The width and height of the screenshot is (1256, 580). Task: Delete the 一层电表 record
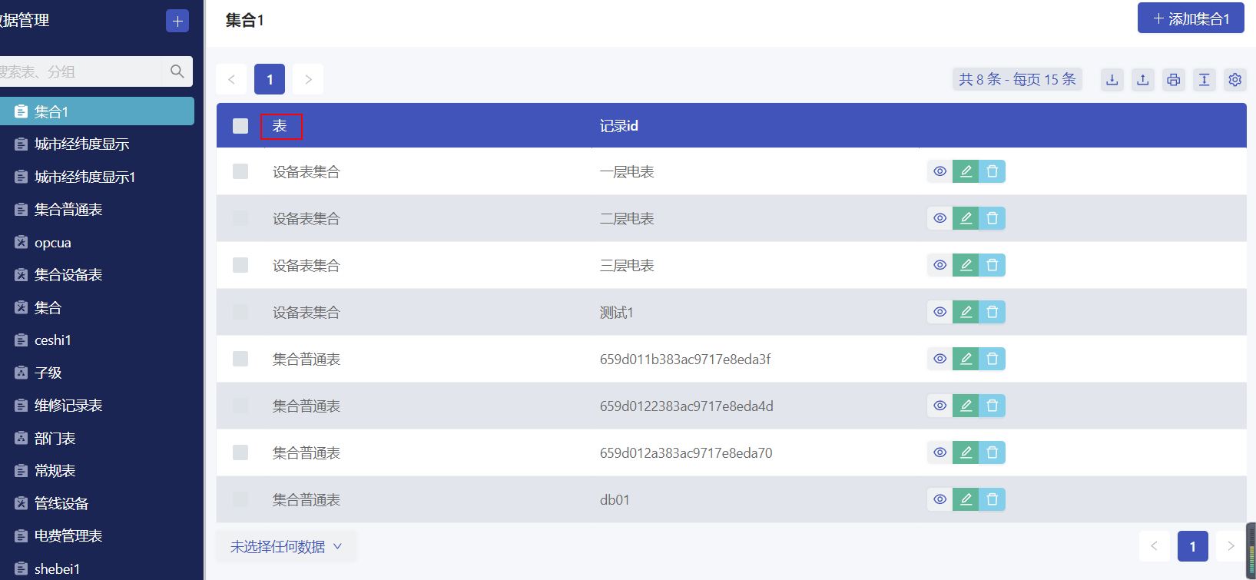pos(992,171)
